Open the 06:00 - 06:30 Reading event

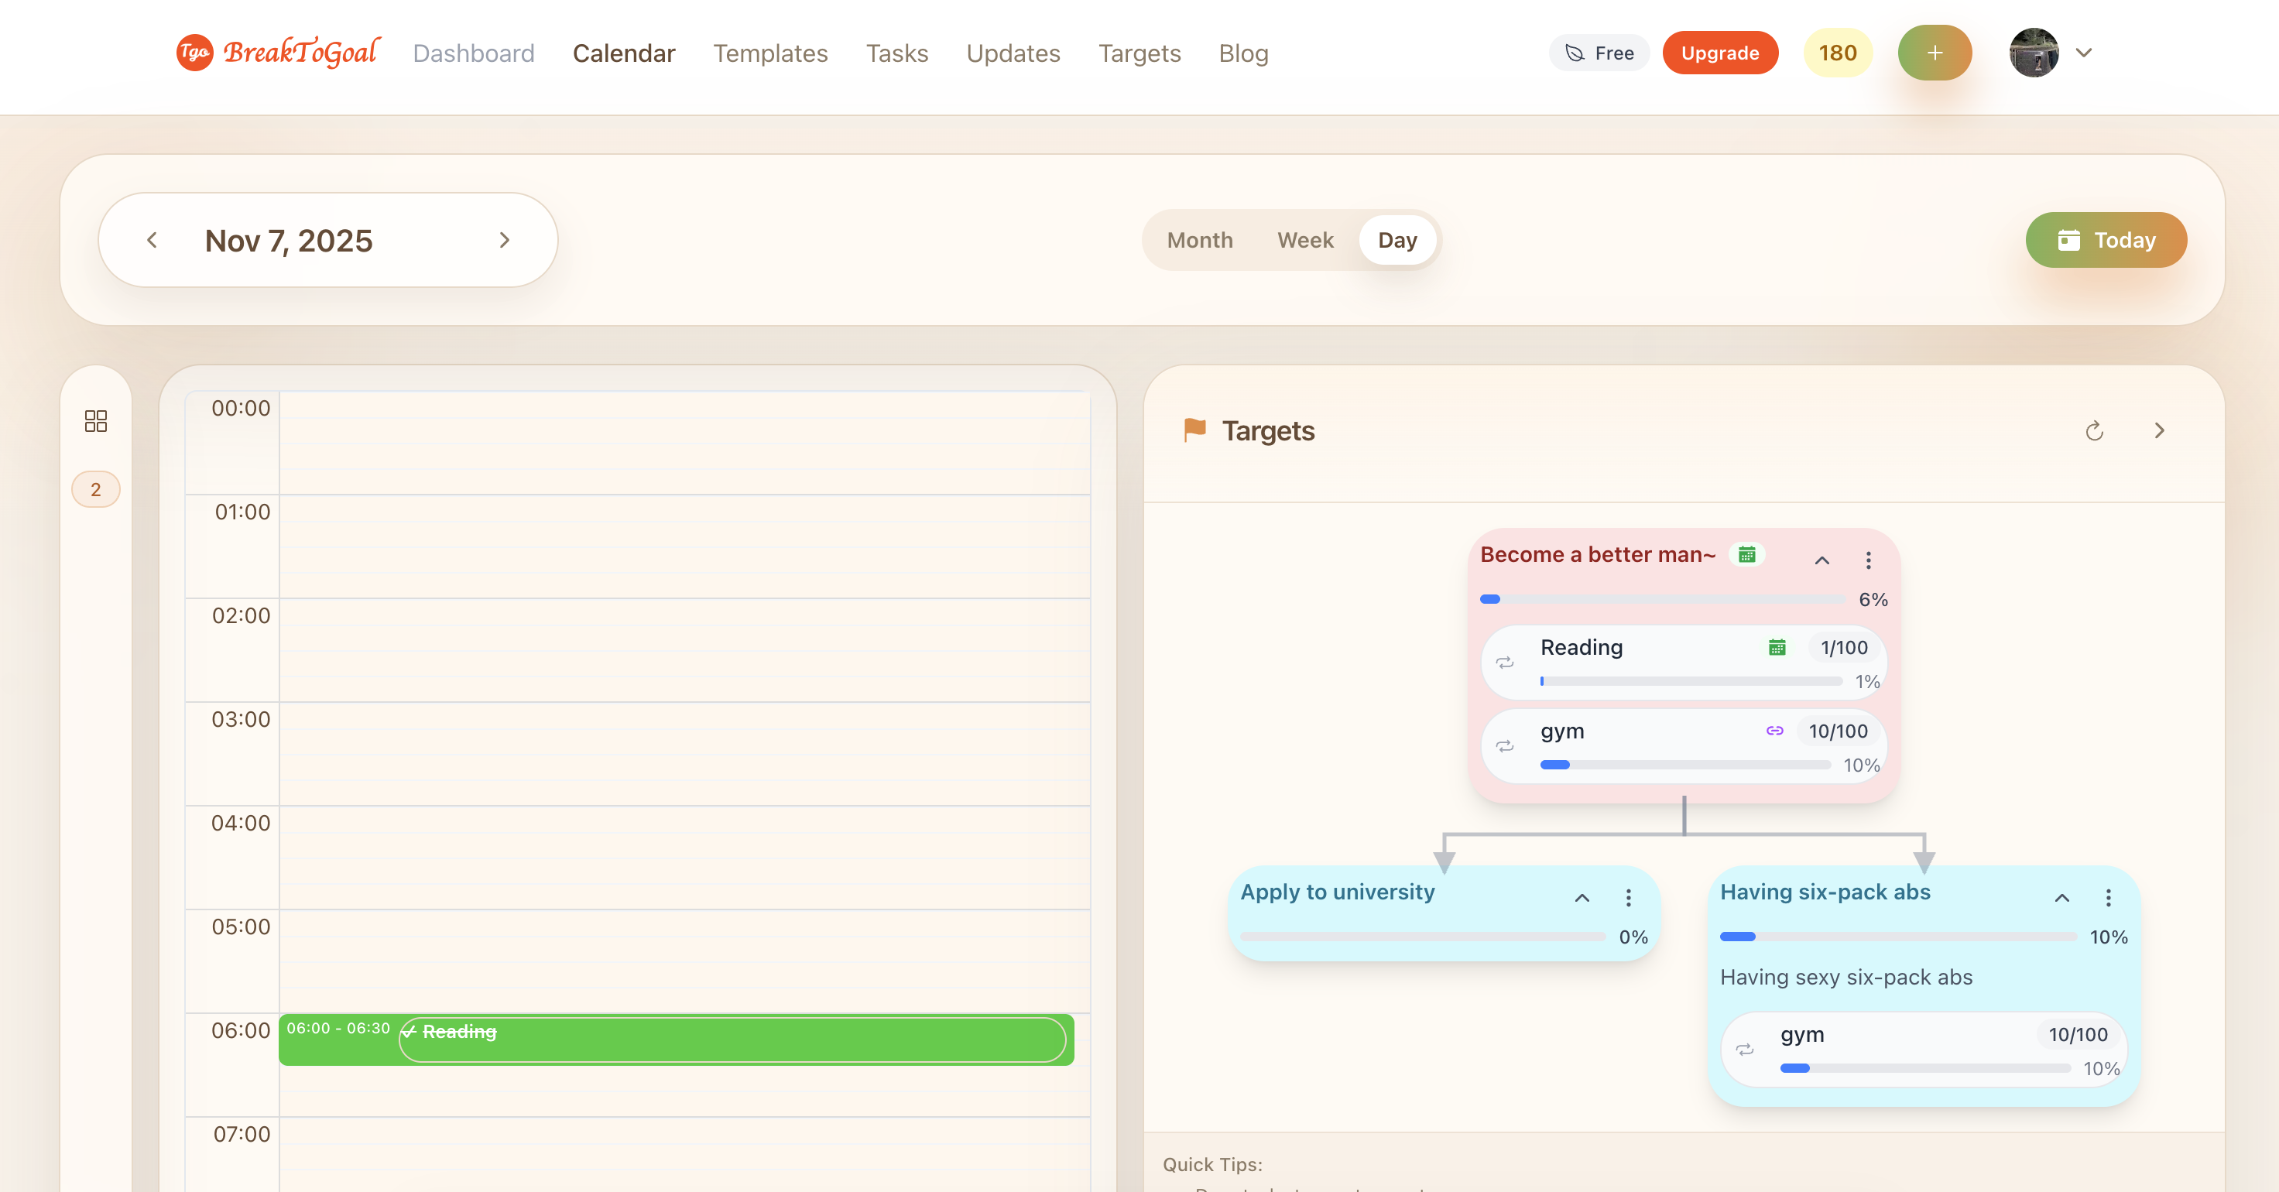[676, 1039]
